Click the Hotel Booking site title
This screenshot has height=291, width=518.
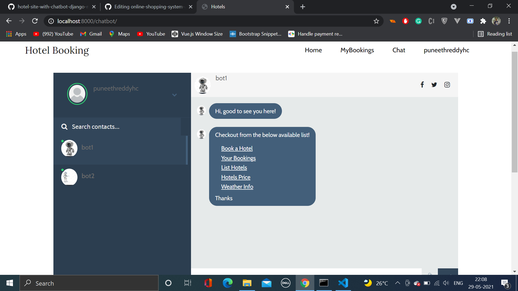tap(57, 50)
